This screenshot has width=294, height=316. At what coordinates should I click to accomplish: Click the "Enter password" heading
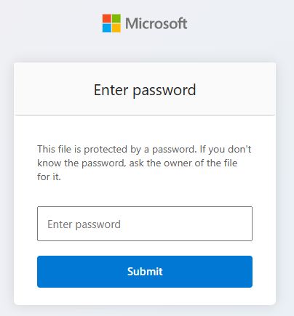[145, 90]
